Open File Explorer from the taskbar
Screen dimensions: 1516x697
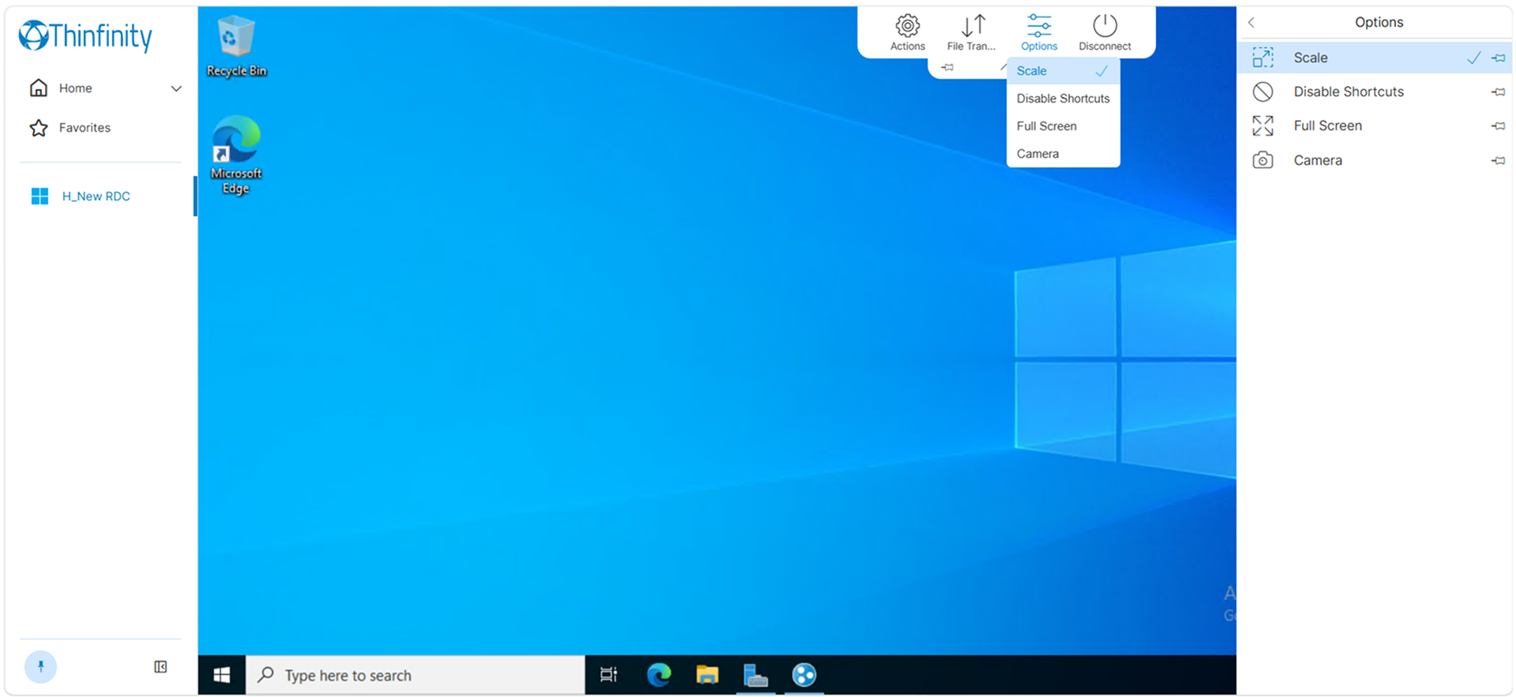point(707,675)
